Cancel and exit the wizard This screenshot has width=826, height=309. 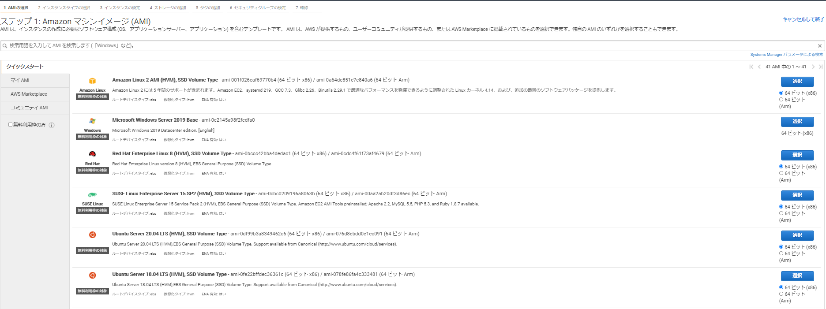pyautogui.click(x=803, y=19)
